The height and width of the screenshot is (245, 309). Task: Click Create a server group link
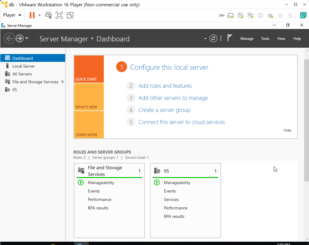(x=164, y=110)
